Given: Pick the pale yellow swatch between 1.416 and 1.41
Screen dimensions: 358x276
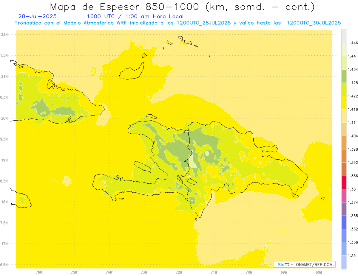Looking at the screenshot, I should [x=344, y=116].
